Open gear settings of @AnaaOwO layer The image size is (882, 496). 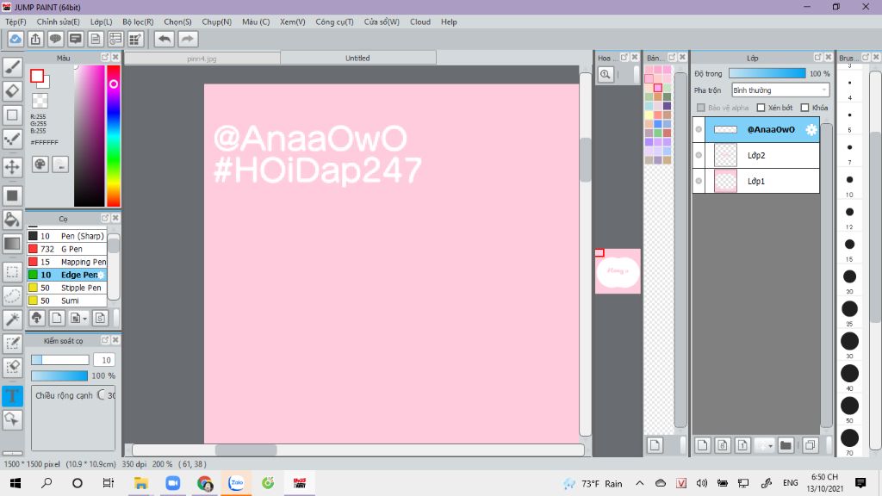(811, 129)
